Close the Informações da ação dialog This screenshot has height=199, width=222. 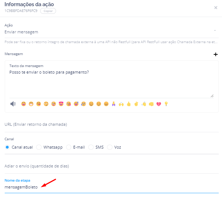coord(216,7)
